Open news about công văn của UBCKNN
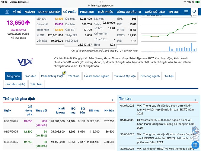Screen dimensions: 201x151 point(166,138)
